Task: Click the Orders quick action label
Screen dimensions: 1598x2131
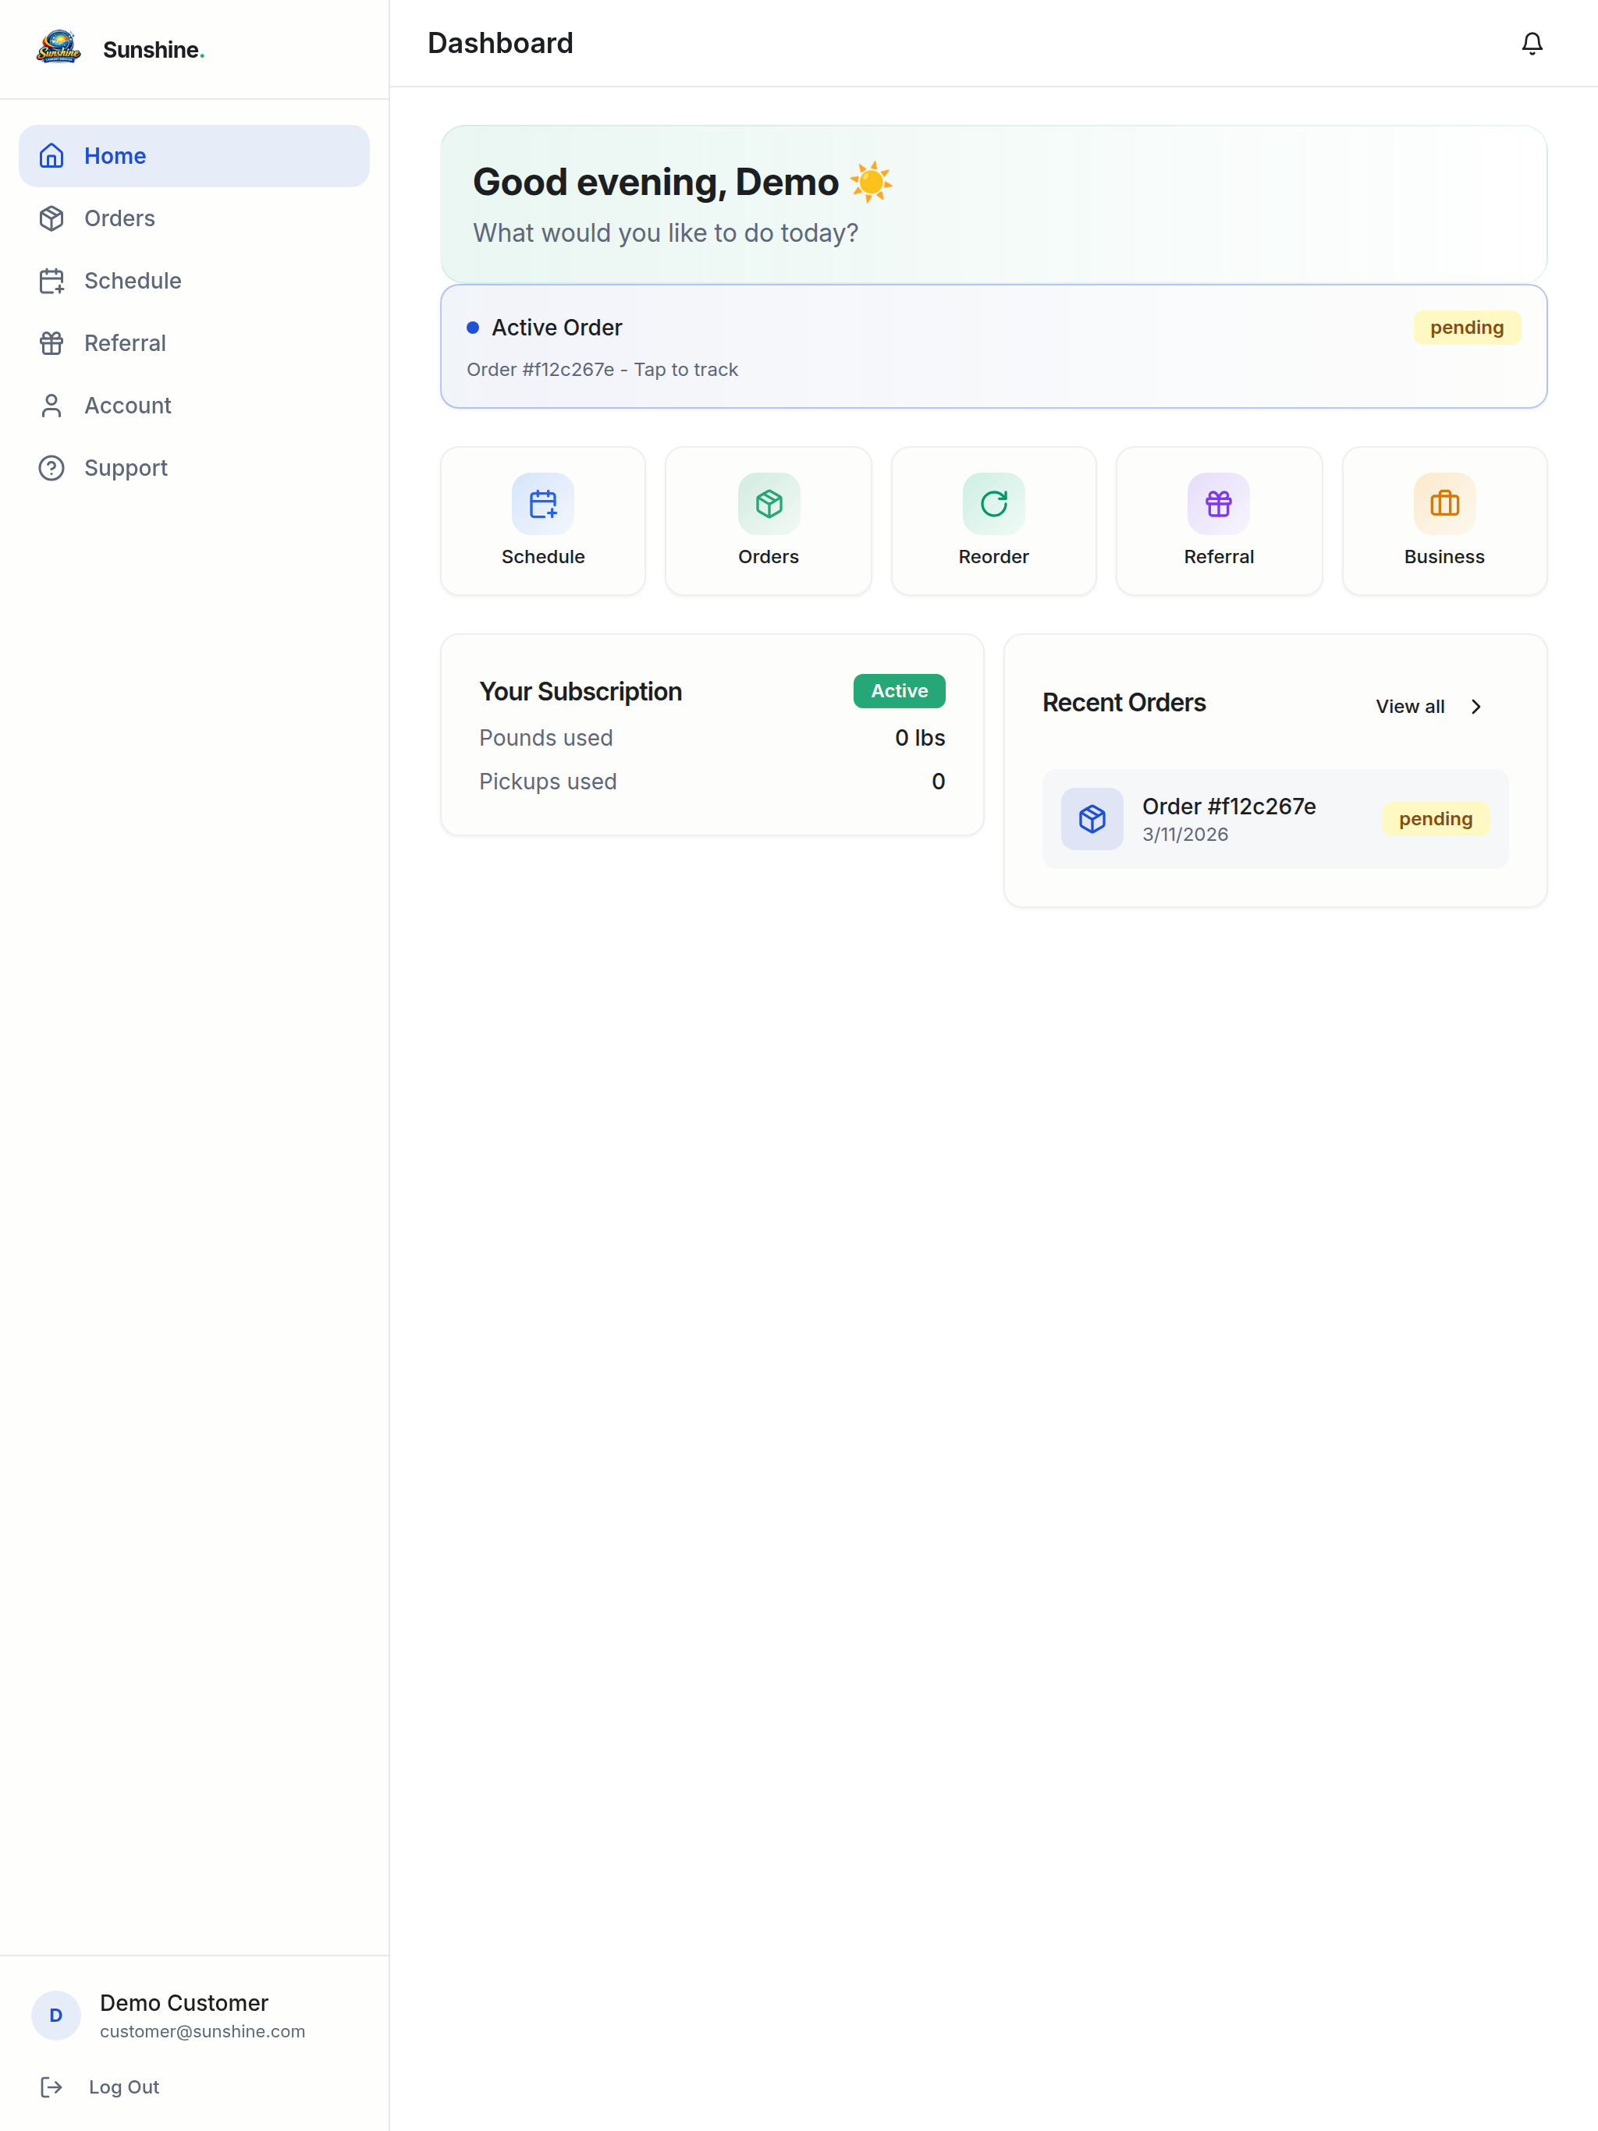Action: pyautogui.click(x=768, y=557)
